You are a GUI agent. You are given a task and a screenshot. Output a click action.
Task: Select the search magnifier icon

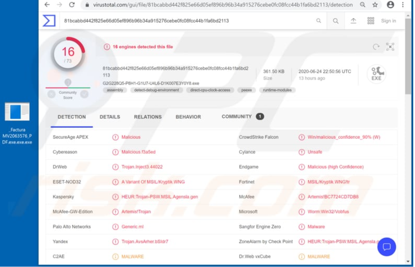click(335, 21)
